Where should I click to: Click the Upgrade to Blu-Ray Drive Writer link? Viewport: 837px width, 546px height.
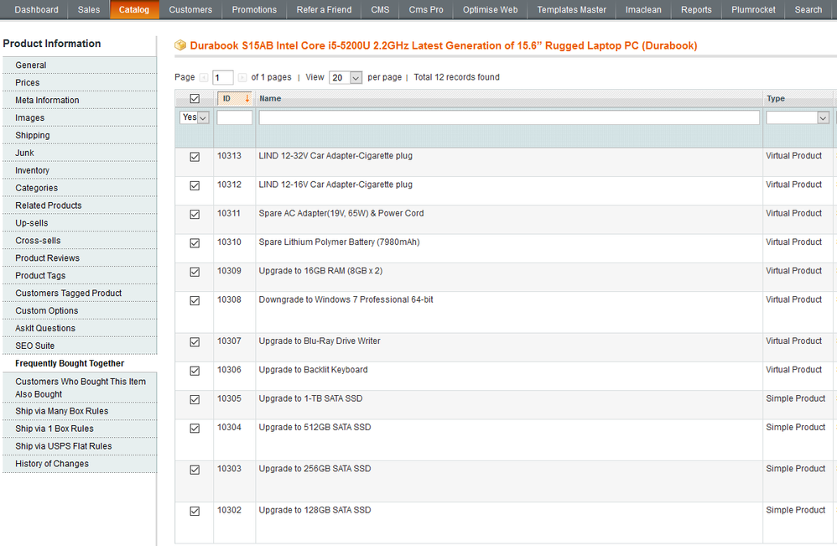click(320, 341)
